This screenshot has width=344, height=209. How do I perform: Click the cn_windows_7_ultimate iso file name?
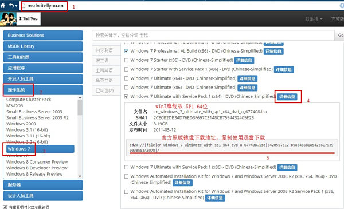tap(210, 112)
